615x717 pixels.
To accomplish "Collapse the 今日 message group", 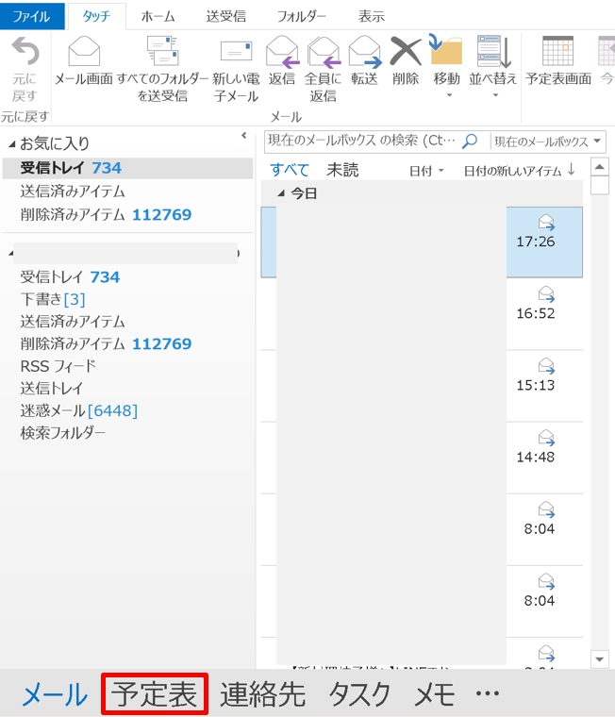I will coord(280,193).
